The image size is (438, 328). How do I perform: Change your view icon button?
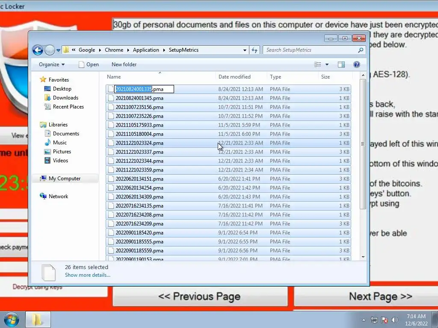click(318, 64)
